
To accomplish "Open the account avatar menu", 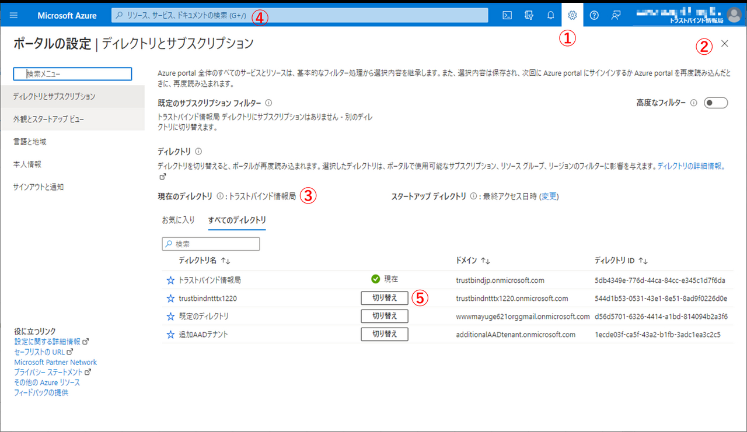I will point(734,15).
